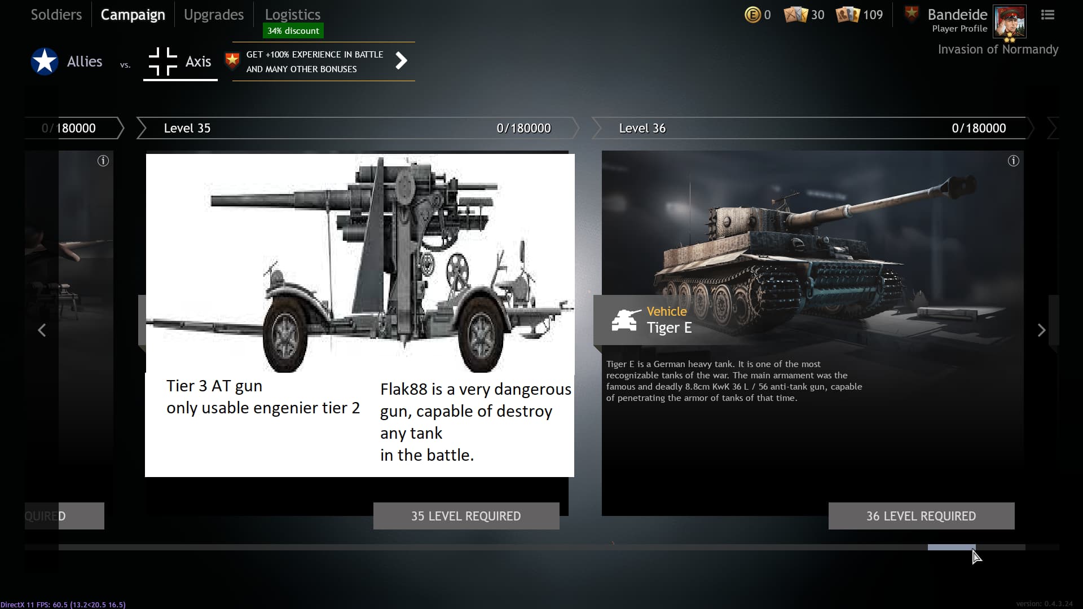1083x609 pixels.
Task: Select the Axis faction cross emblem
Action: click(x=162, y=61)
